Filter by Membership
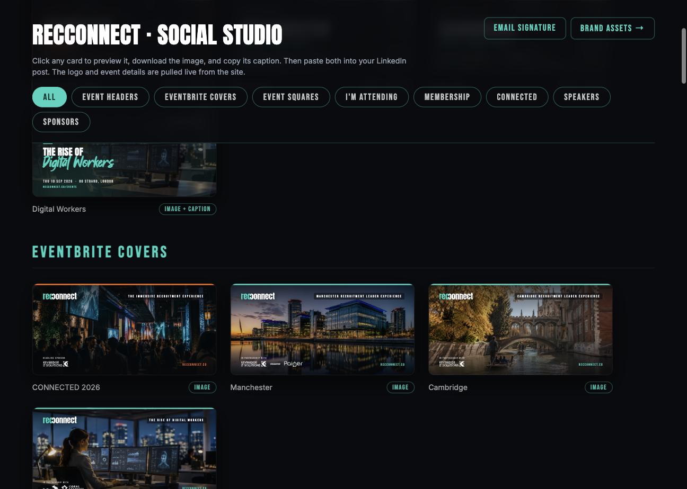Image resolution: width=687 pixels, height=489 pixels. (x=447, y=97)
